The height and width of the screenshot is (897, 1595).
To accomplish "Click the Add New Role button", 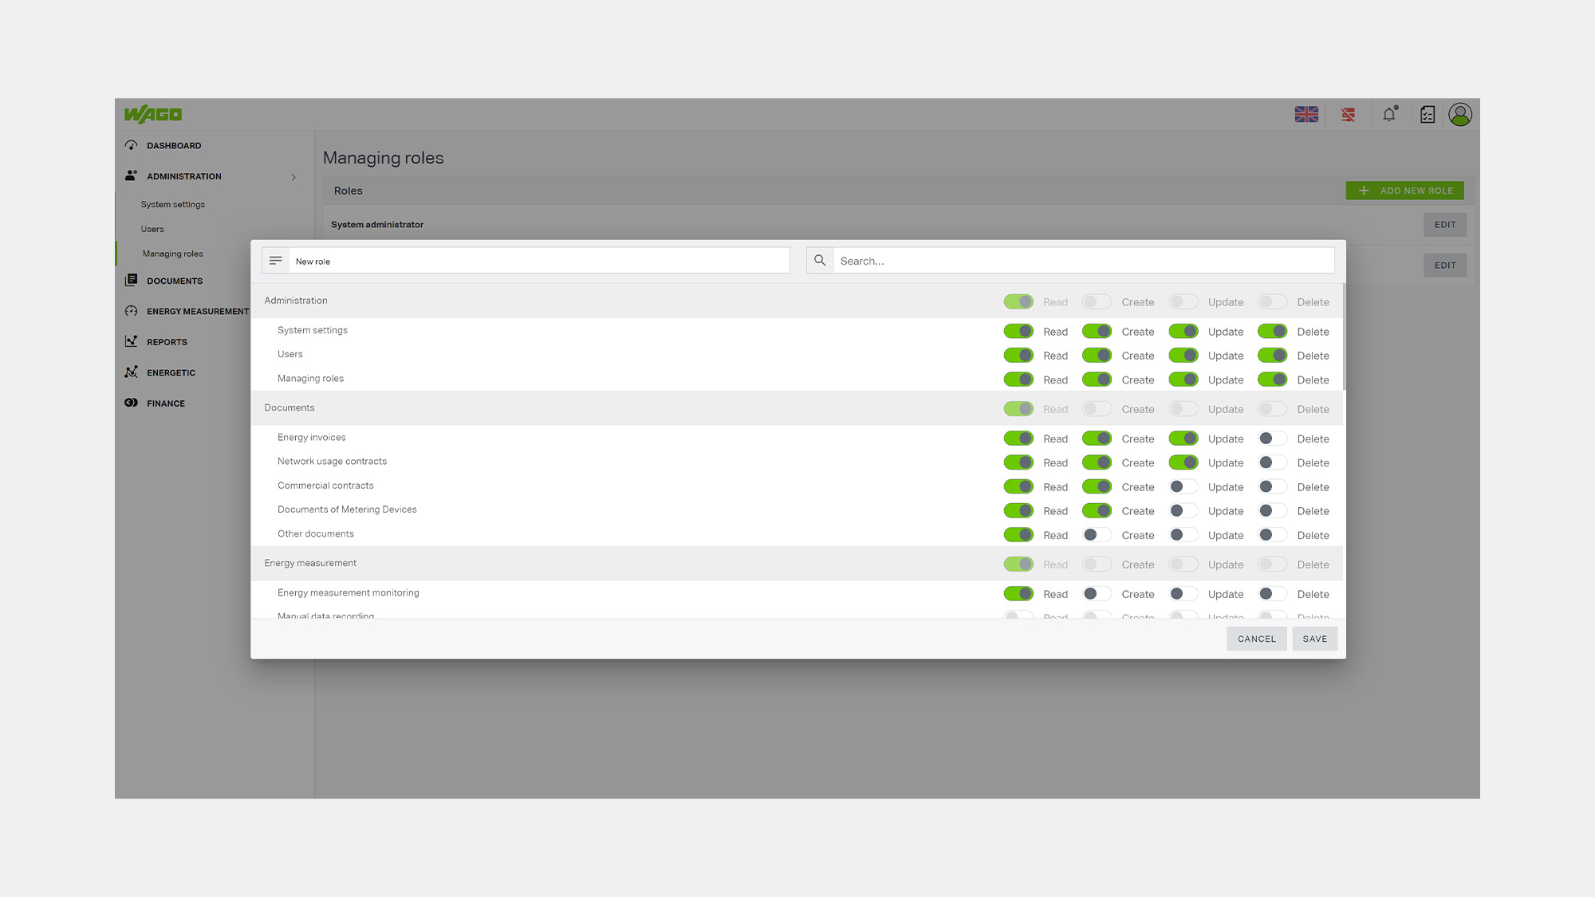I will tap(1404, 191).
